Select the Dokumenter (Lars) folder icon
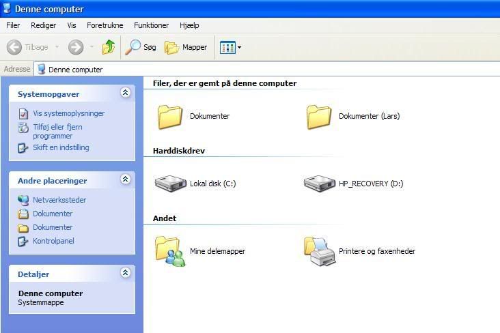 (x=318, y=117)
